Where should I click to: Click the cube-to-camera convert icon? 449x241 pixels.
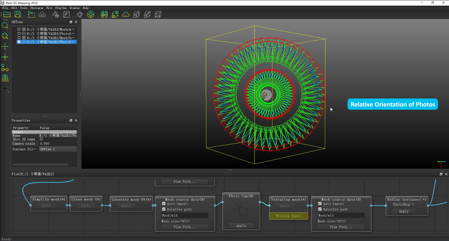(137, 14)
